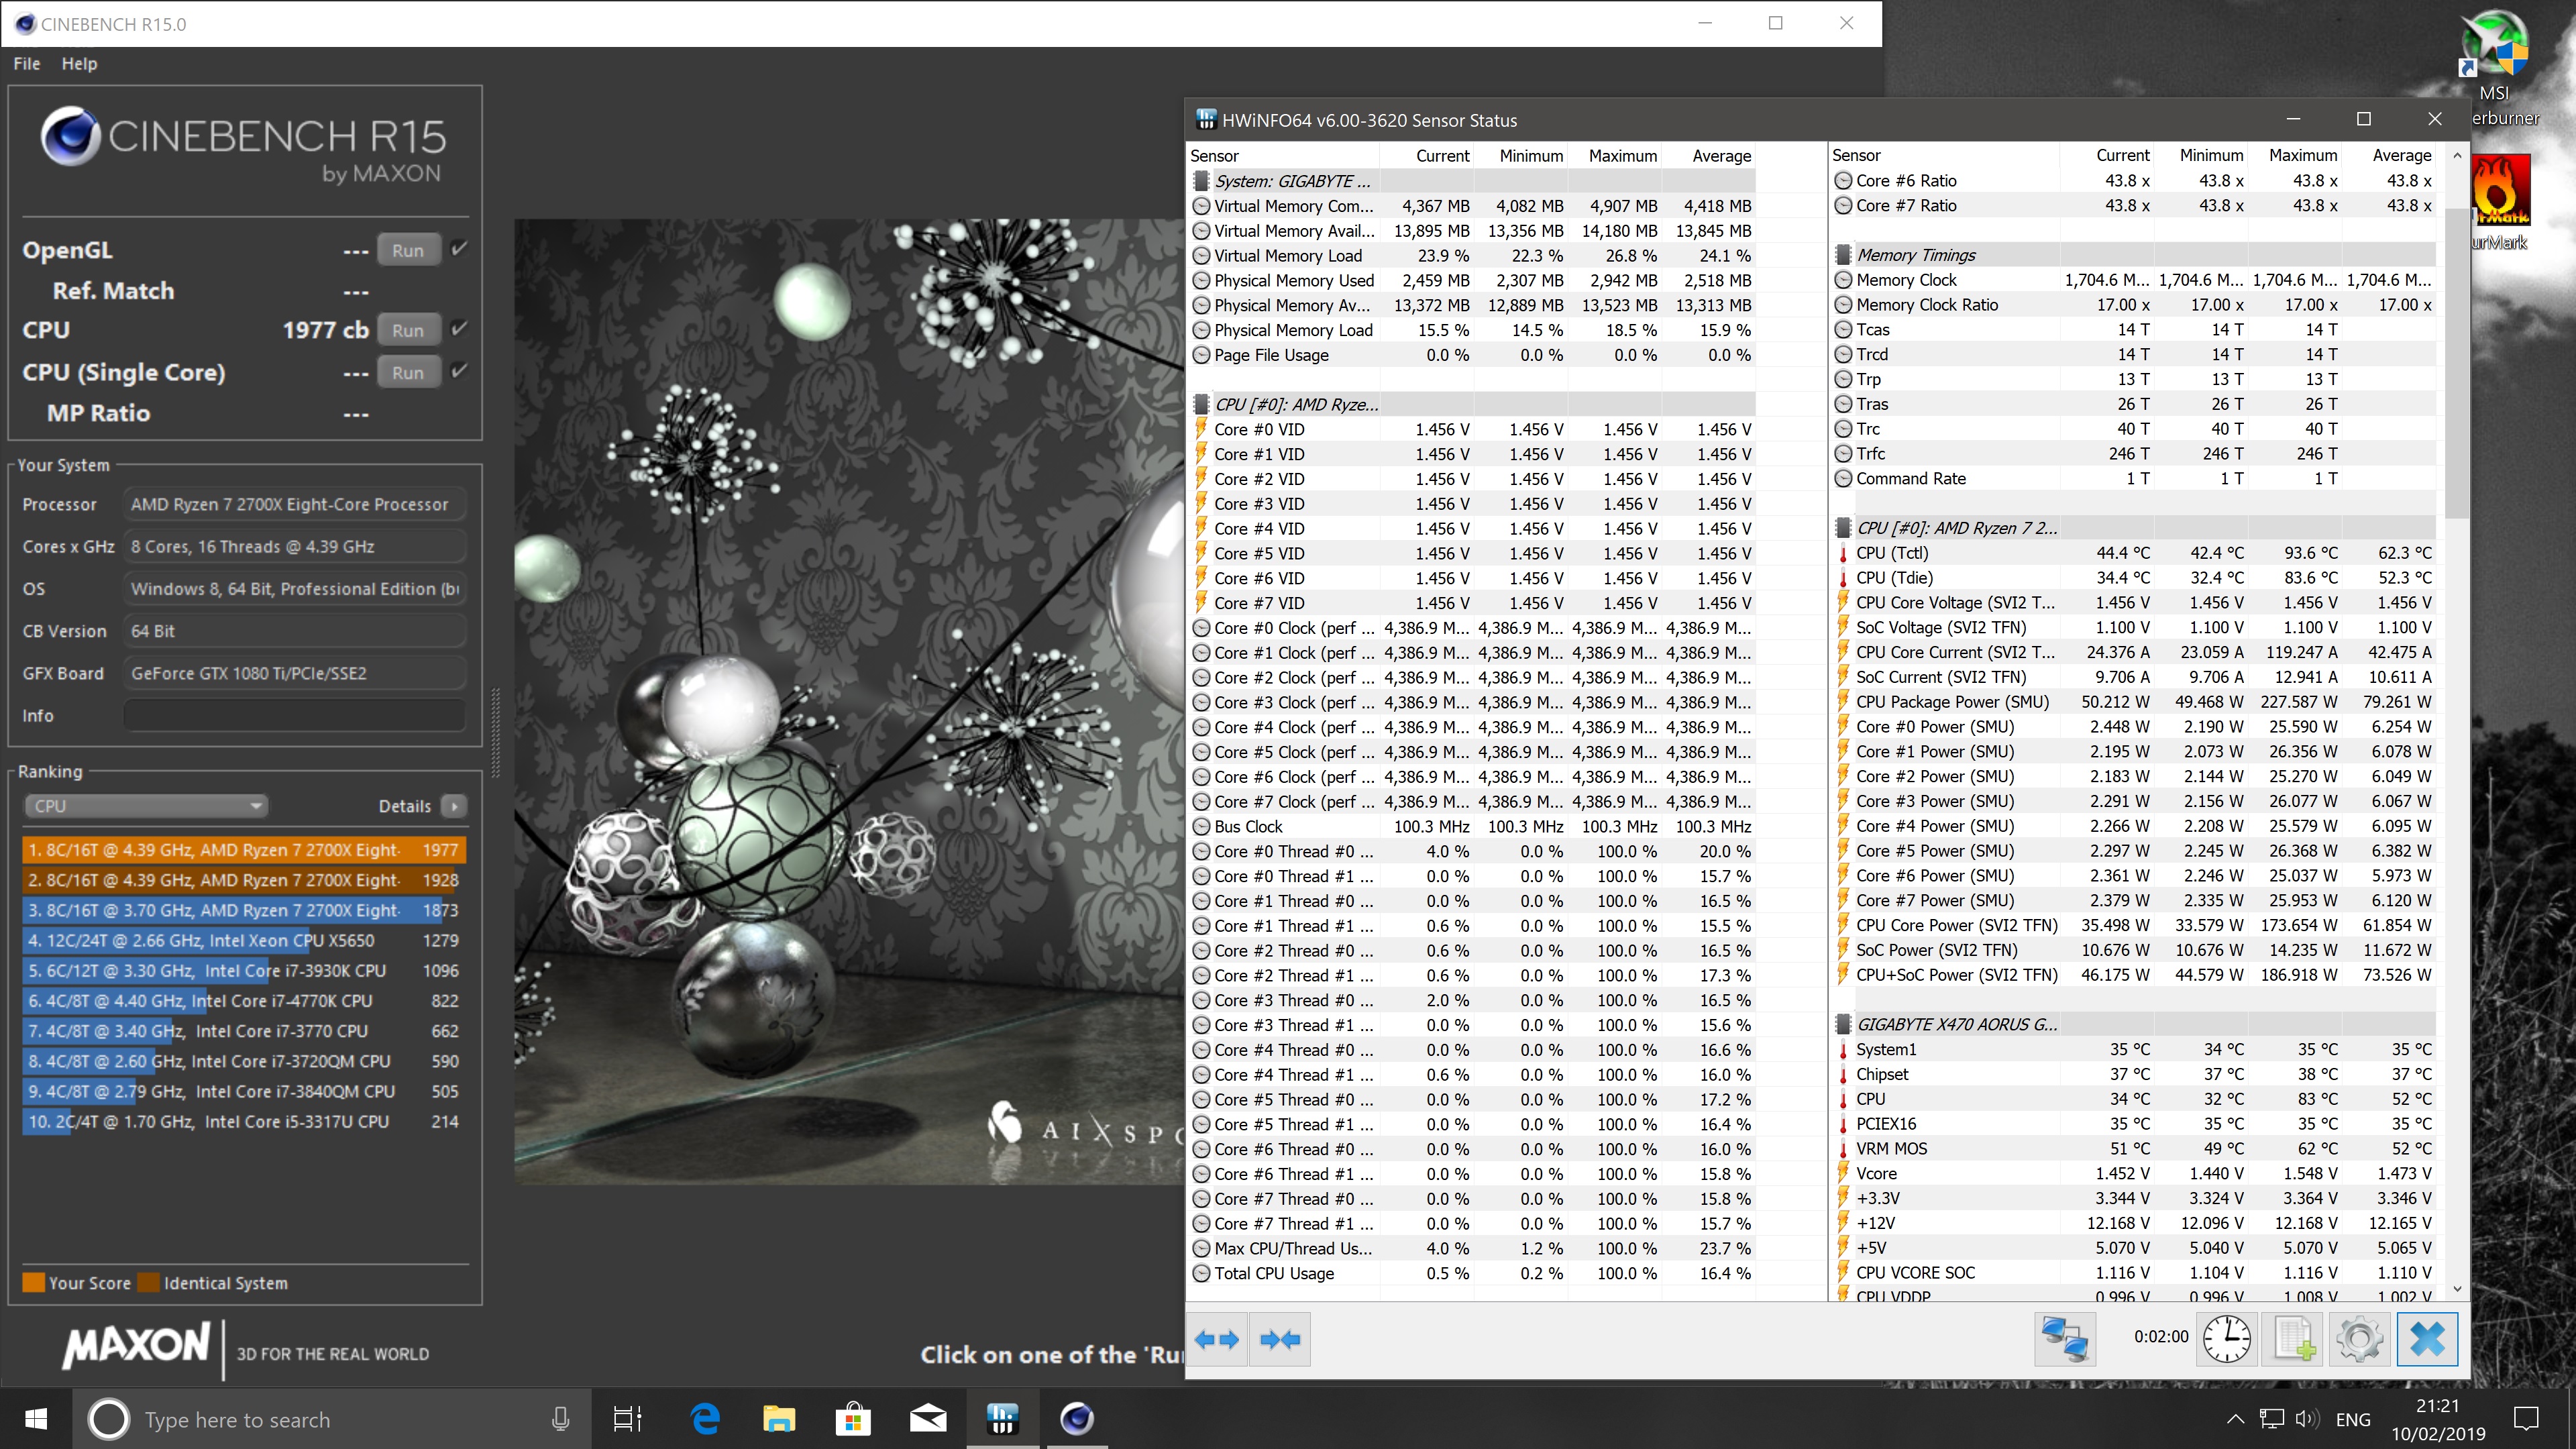
Task: Select Intel Core i7-4770K ranking entry
Action: (243, 1001)
